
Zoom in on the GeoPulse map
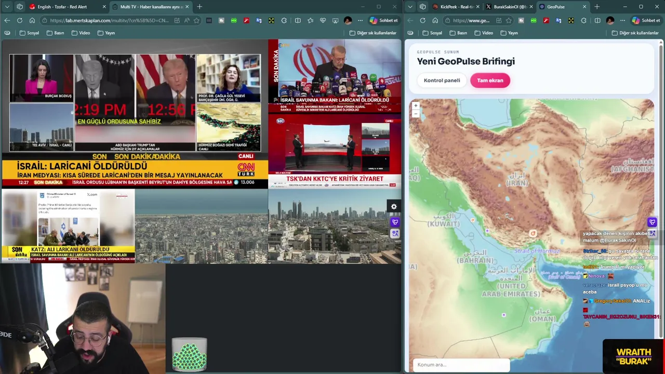(x=416, y=105)
